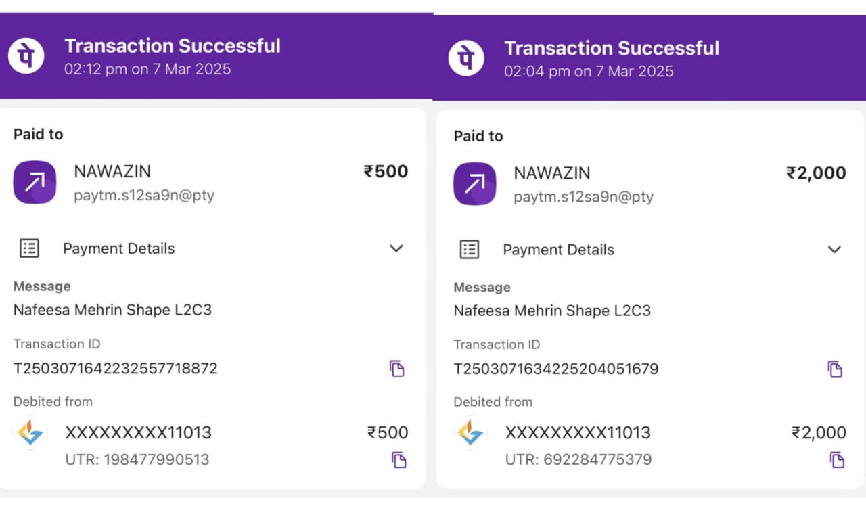Collapse Payment Details chevron on ₹2,000 receipt

[834, 250]
